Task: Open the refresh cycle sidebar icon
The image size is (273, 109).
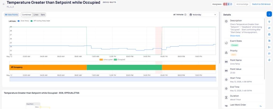Action: [x=269, y=60]
